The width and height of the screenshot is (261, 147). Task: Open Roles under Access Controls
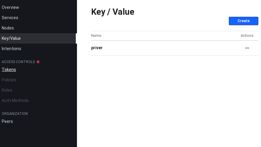coord(7,90)
